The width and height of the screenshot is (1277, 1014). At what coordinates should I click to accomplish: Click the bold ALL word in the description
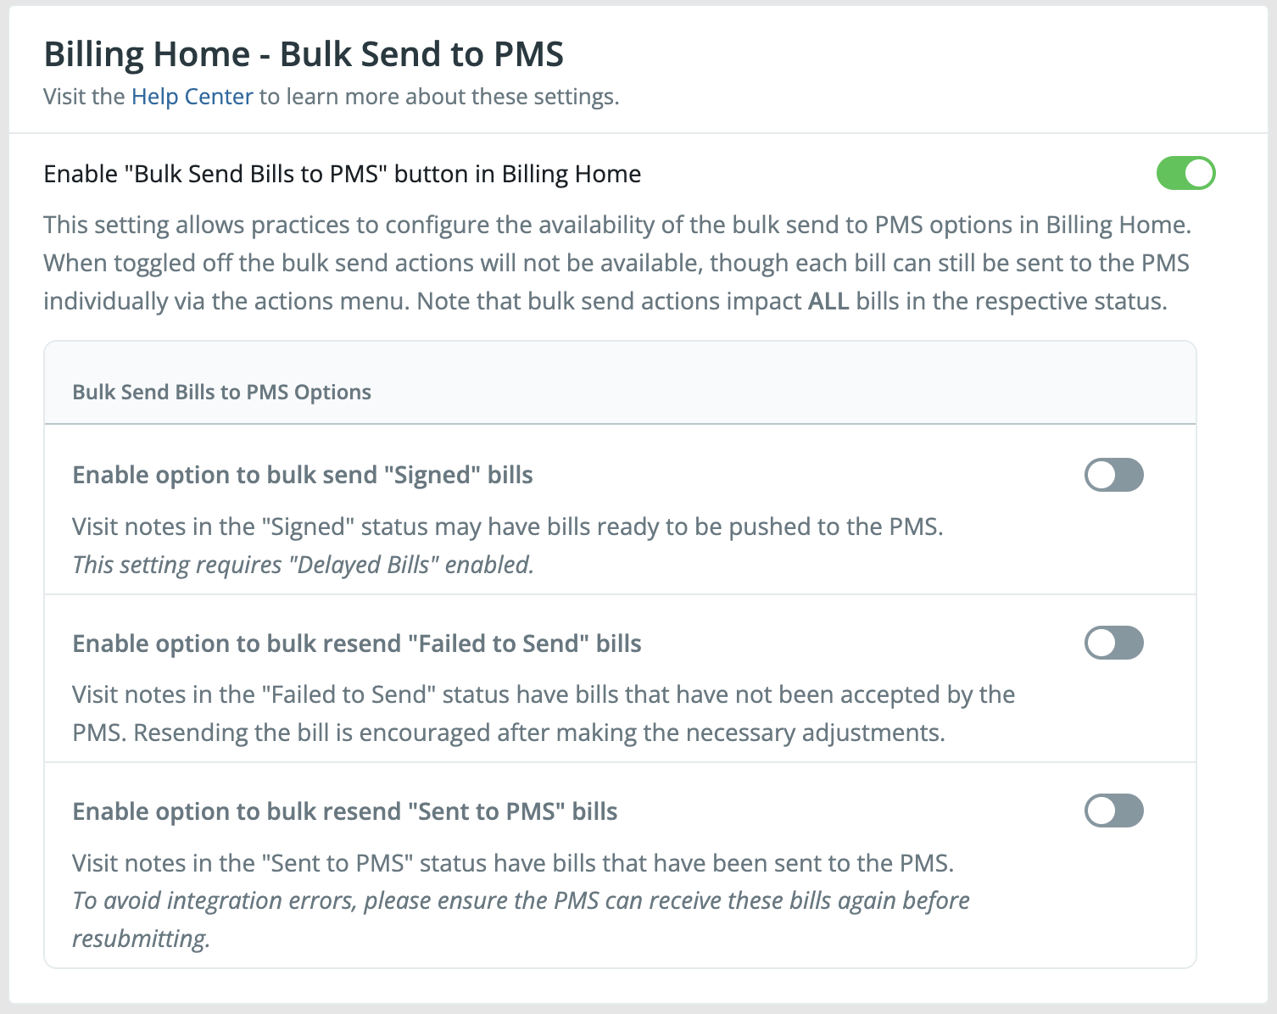pos(828,300)
